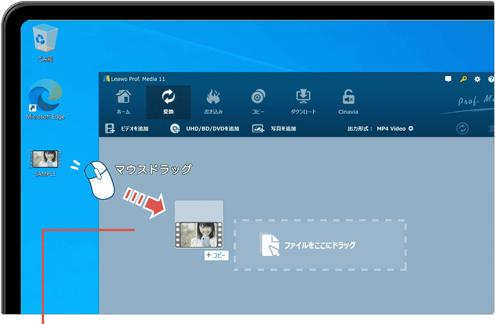The image size is (495, 324).
Task: Click the ファイルをここにドラッグ drop zone
Action: [x=320, y=245]
